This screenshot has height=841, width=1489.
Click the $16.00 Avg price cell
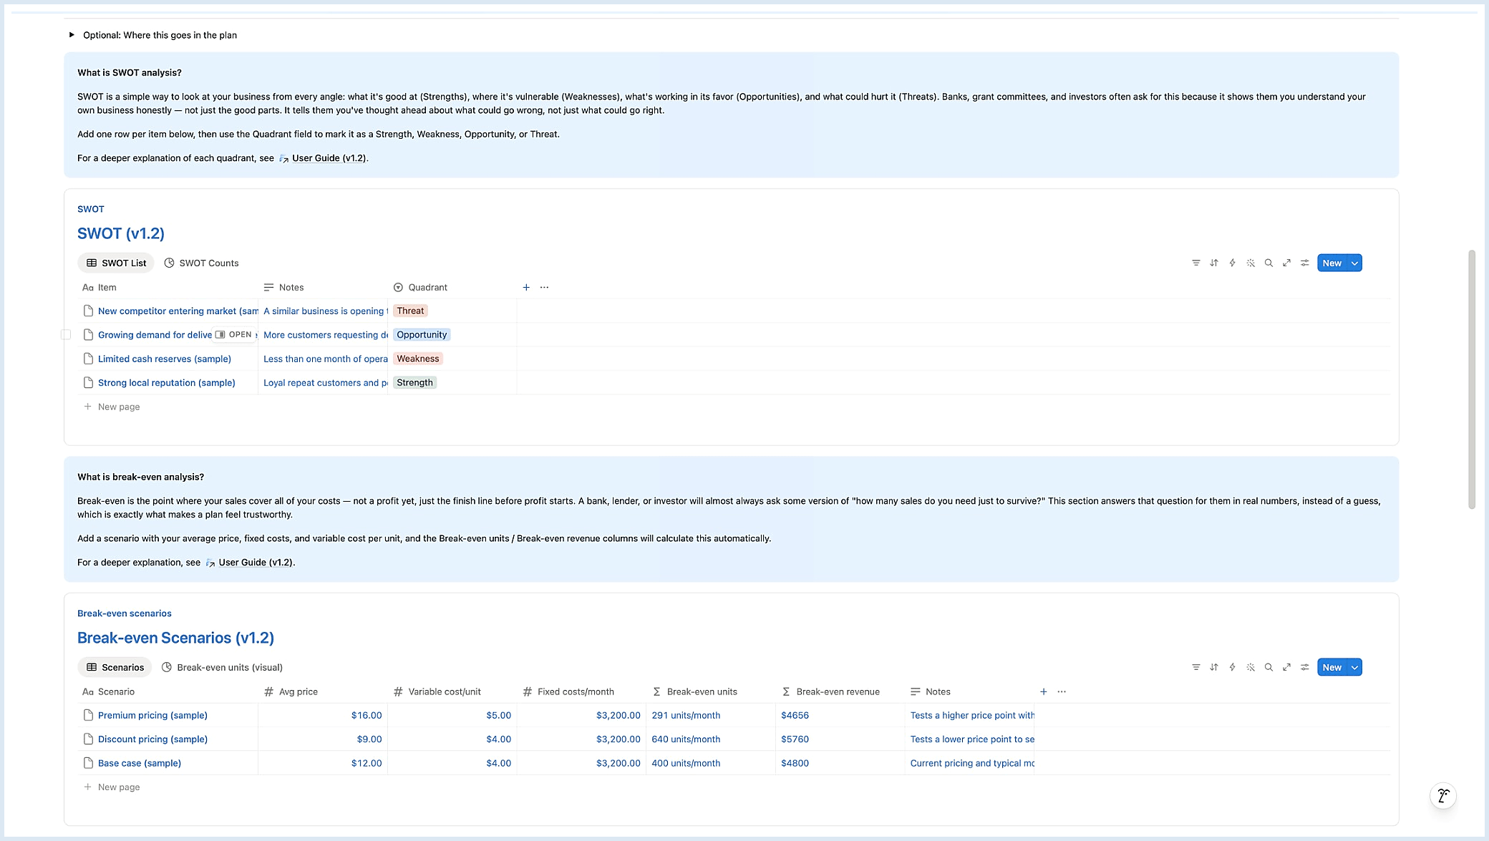tap(323, 716)
